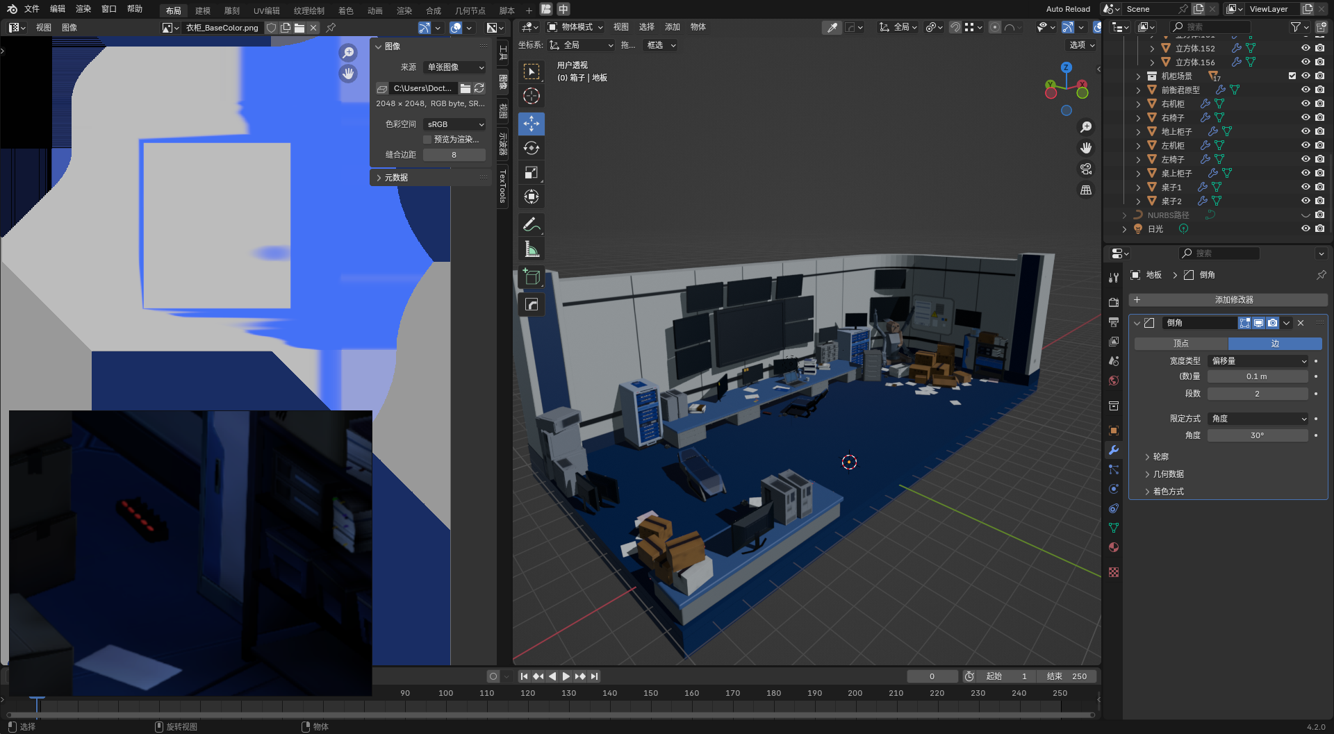
Task: Click the 段数 segments value field
Action: 1257,394
